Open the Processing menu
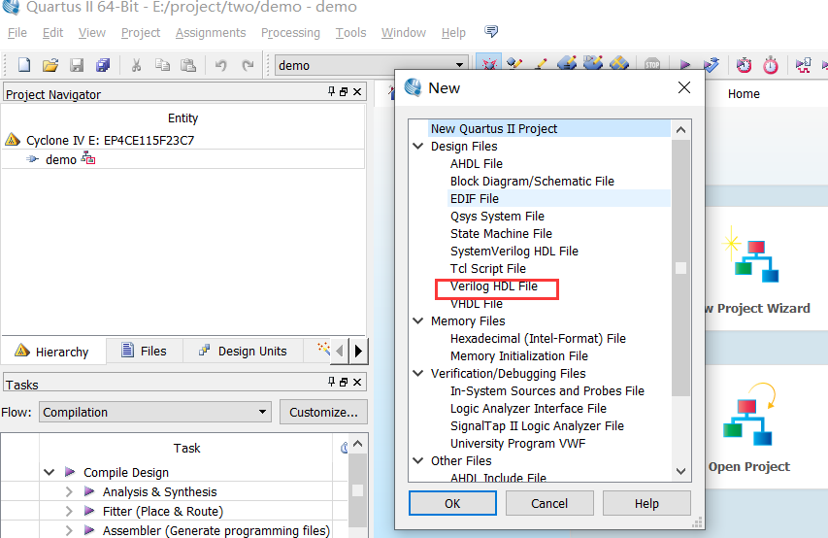Viewport: 828px width, 538px height. point(290,33)
